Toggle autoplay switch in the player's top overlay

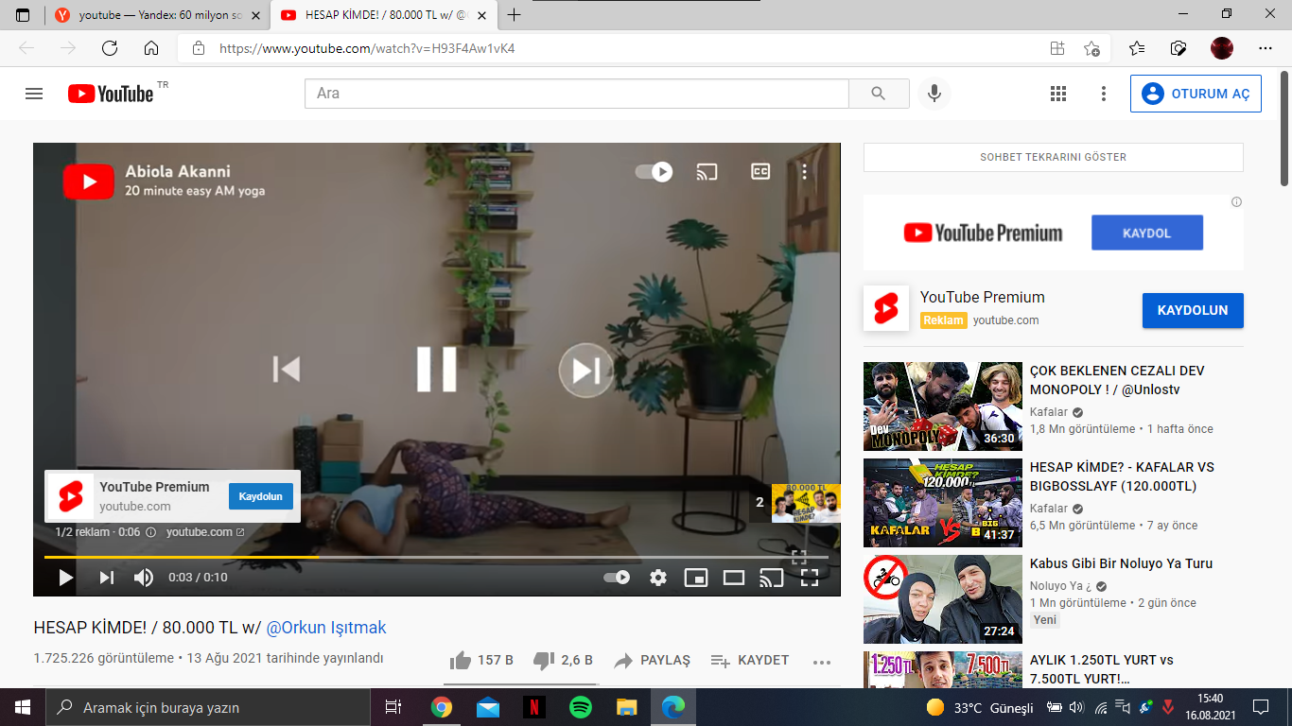pyautogui.click(x=654, y=171)
